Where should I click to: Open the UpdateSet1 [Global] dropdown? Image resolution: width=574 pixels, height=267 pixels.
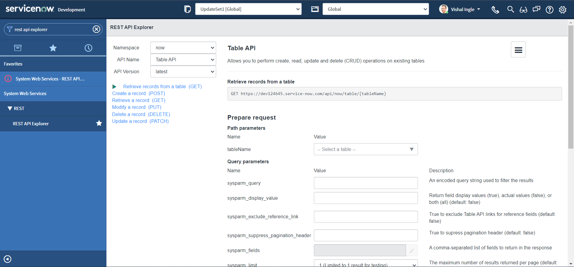(248, 9)
